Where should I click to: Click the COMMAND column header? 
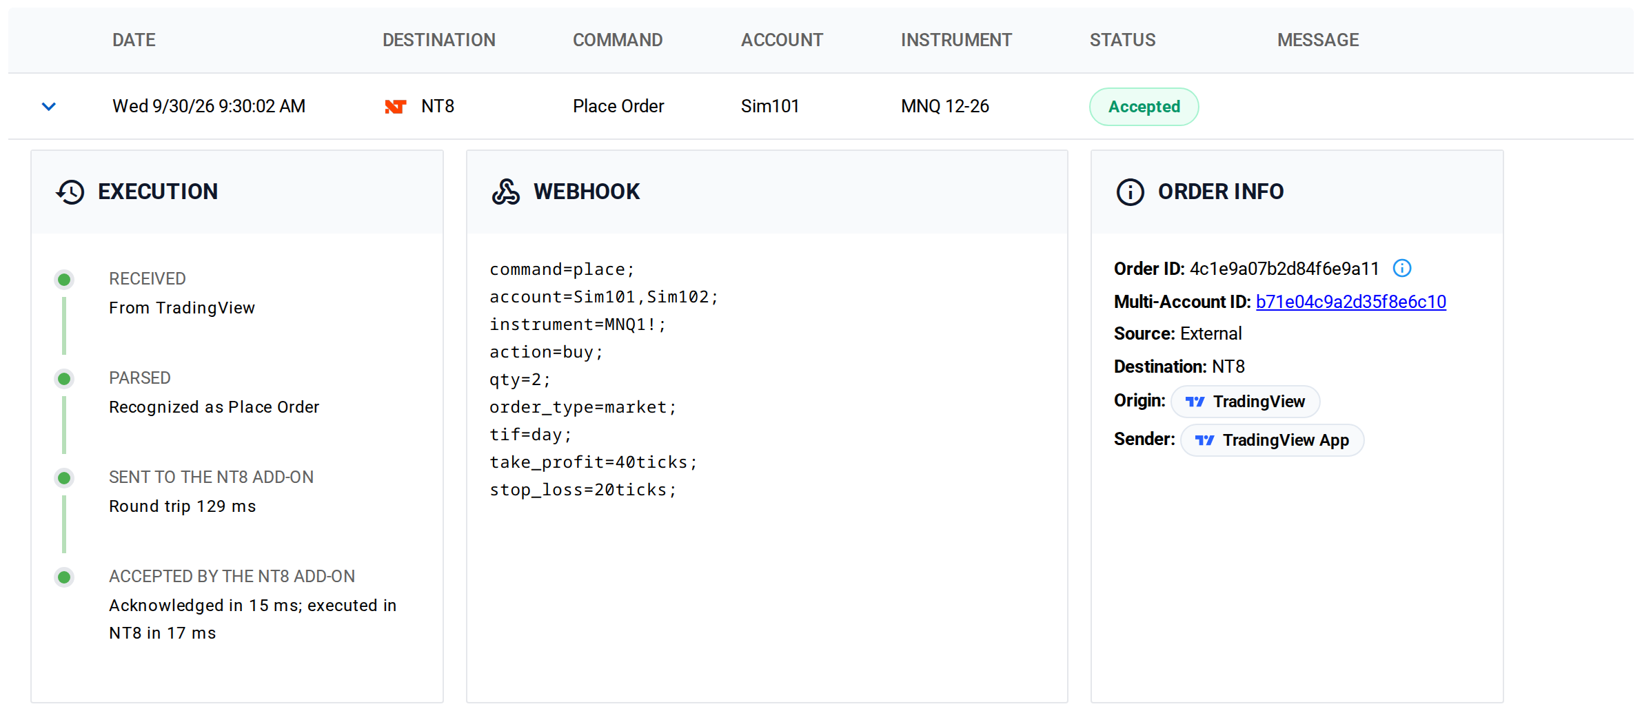[618, 40]
